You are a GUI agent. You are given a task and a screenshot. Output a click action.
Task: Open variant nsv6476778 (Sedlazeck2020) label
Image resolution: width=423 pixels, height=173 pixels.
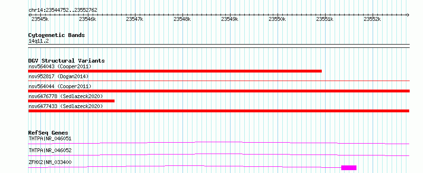(x=66, y=96)
